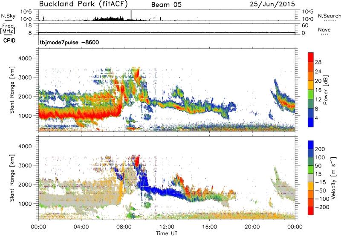The image size is (341, 236).
Task: Click the "12" value on the power colorbar
Action: tap(318, 100)
